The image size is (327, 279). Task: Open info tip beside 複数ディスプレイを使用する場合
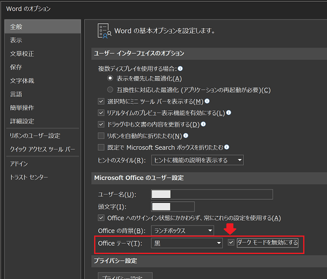(180, 68)
